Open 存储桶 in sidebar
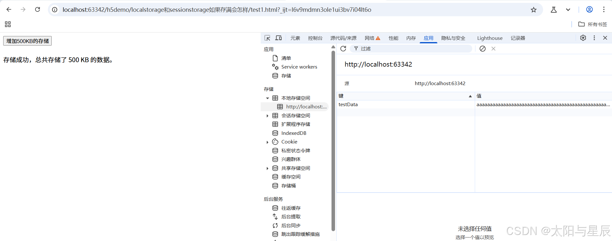Screen dimensions: 612x241 288,186
